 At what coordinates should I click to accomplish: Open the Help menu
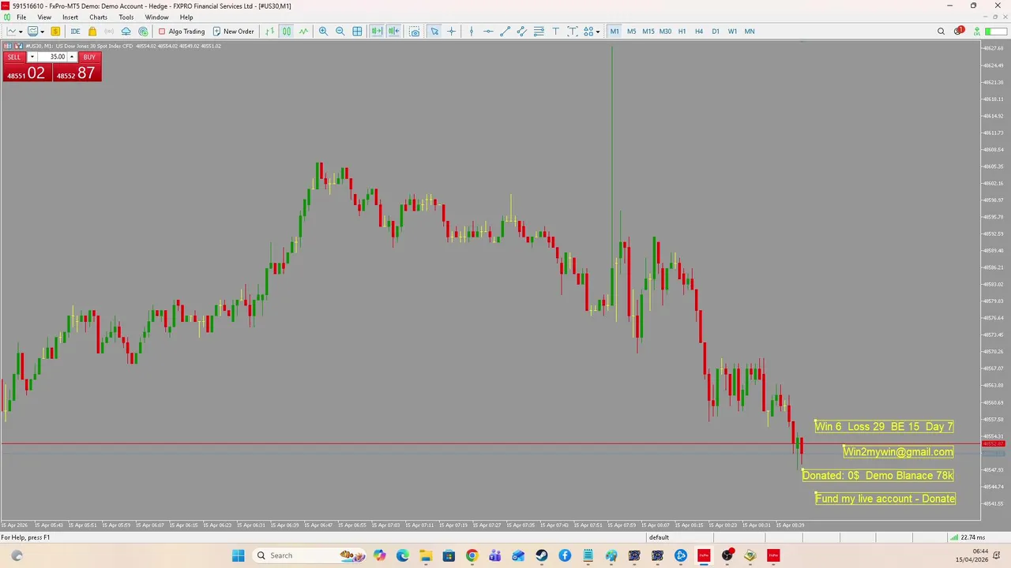[186, 17]
